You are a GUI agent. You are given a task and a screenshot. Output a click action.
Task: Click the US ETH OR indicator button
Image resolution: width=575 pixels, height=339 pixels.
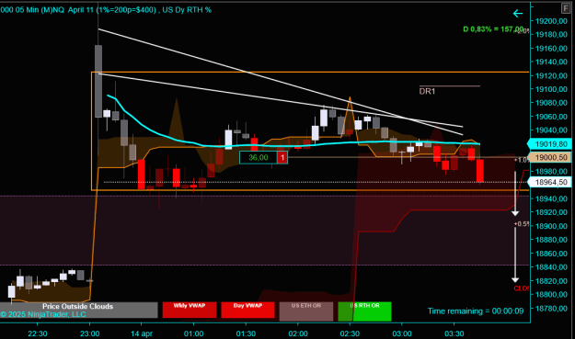click(306, 311)
